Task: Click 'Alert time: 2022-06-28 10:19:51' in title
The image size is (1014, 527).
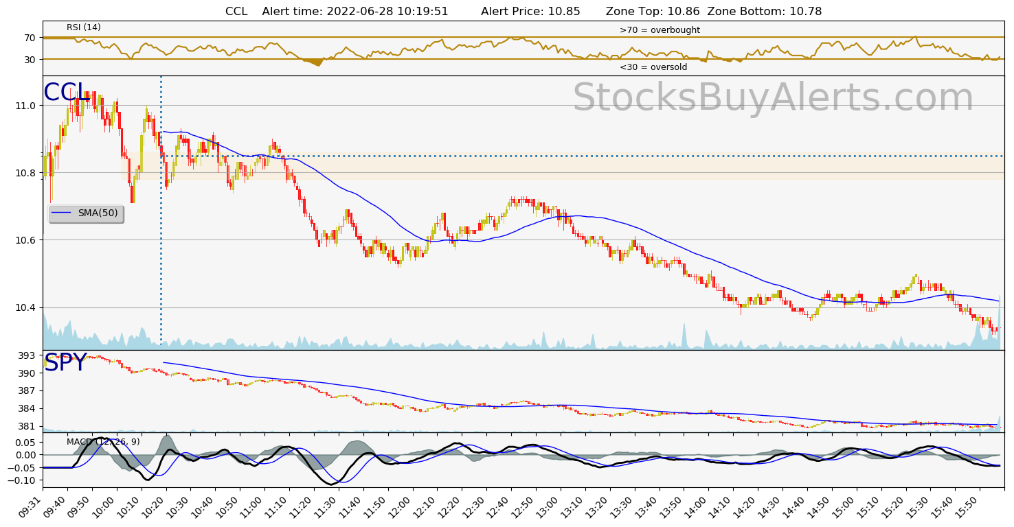Action: tap(355, 11)
